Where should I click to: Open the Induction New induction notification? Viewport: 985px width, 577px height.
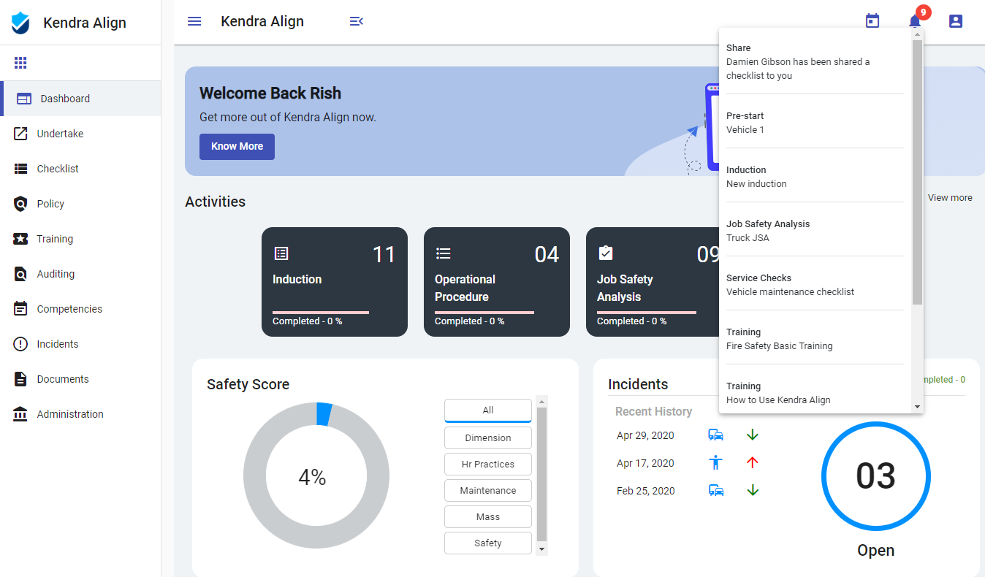815,176
